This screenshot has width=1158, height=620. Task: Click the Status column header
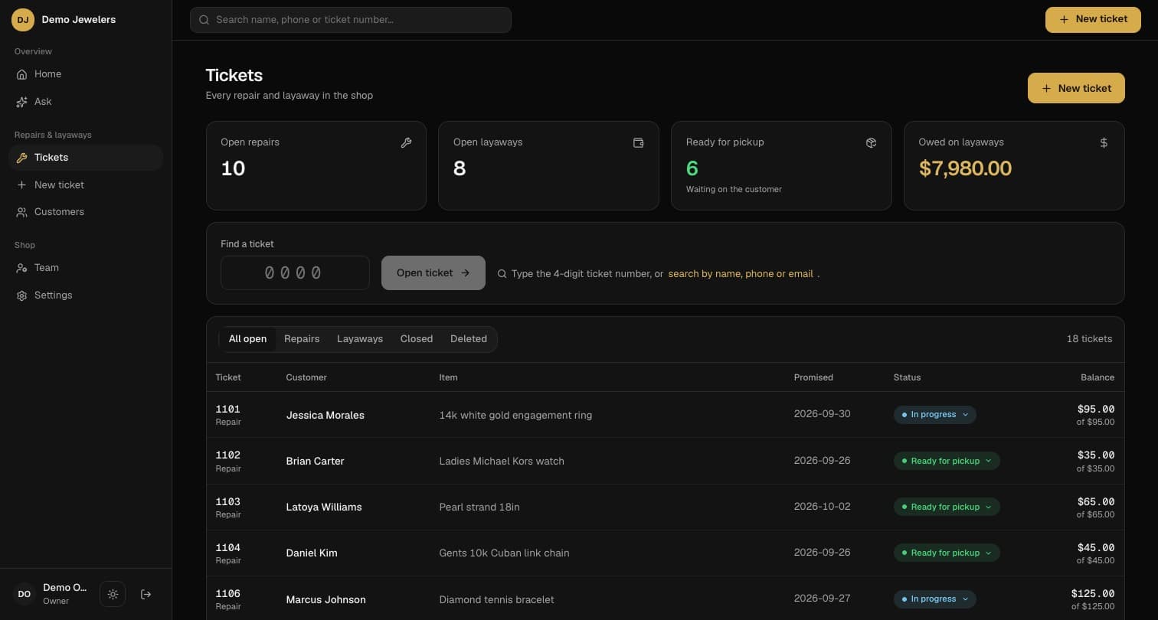click(x=907, y=377)
